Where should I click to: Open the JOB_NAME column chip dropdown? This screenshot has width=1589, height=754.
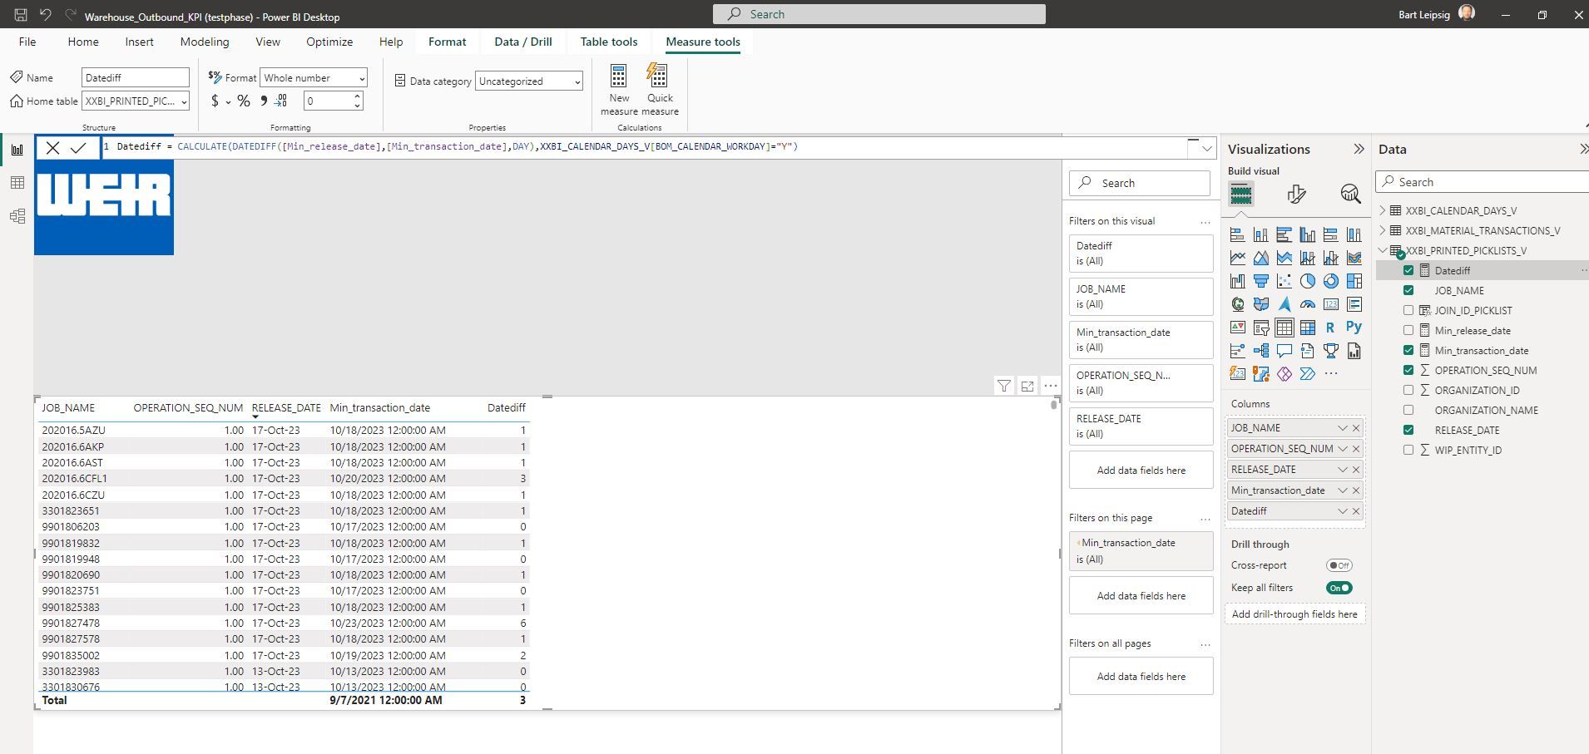pos(1342,428)
